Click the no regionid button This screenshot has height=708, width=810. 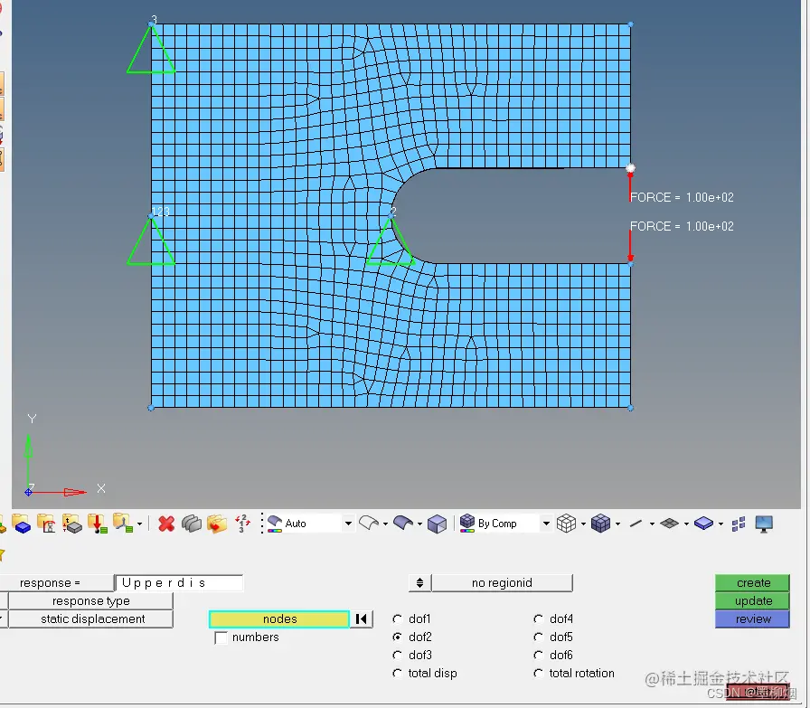click(502, 583)
